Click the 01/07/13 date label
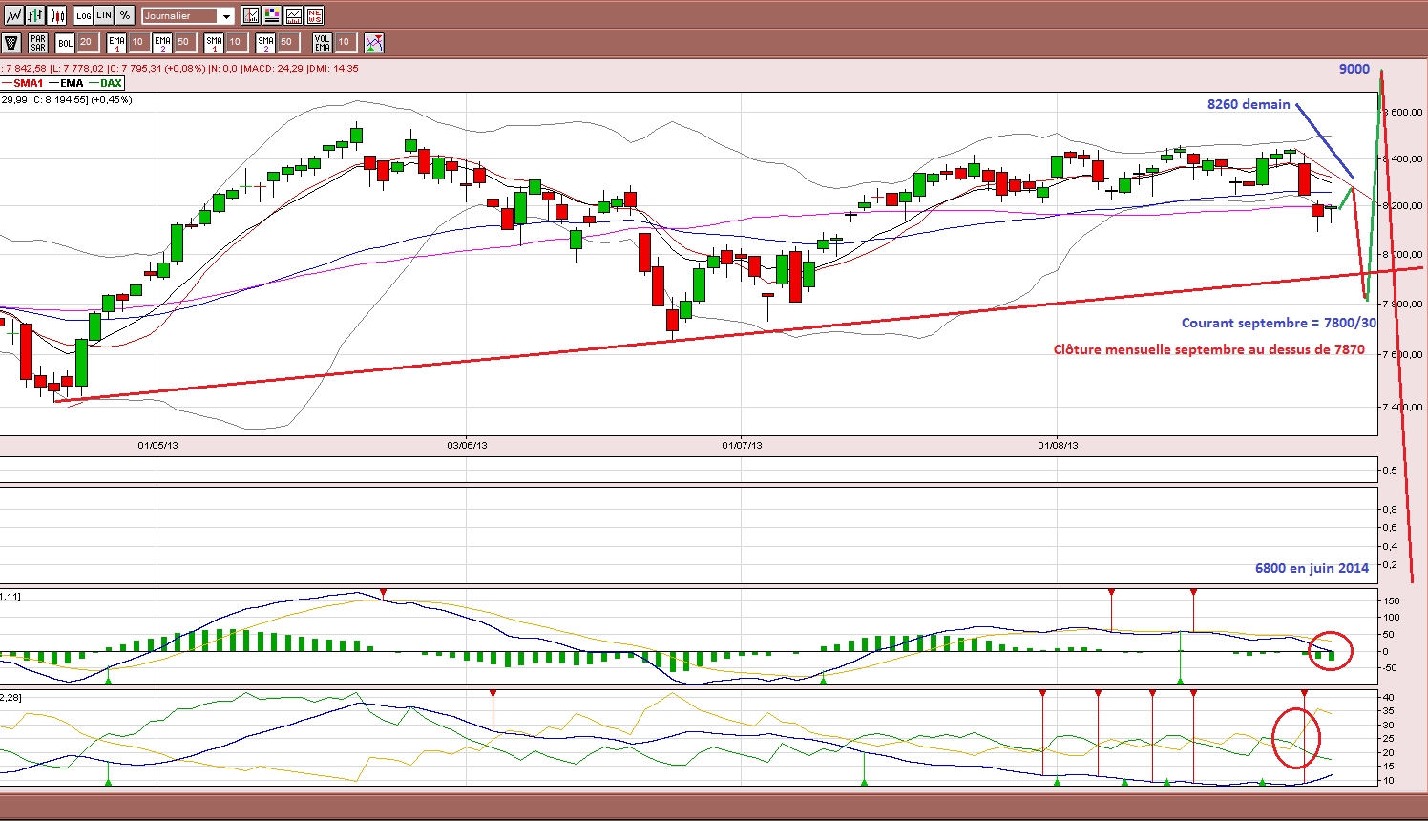Screen dimensions: 1428x821 [742, 446]
